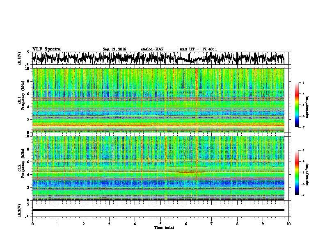Click the "5" tick on the time axis

point(160,224)
